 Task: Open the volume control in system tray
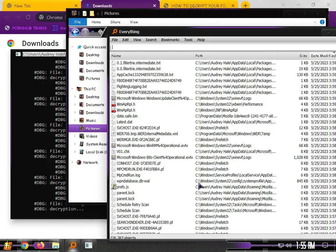click(289, 245)
